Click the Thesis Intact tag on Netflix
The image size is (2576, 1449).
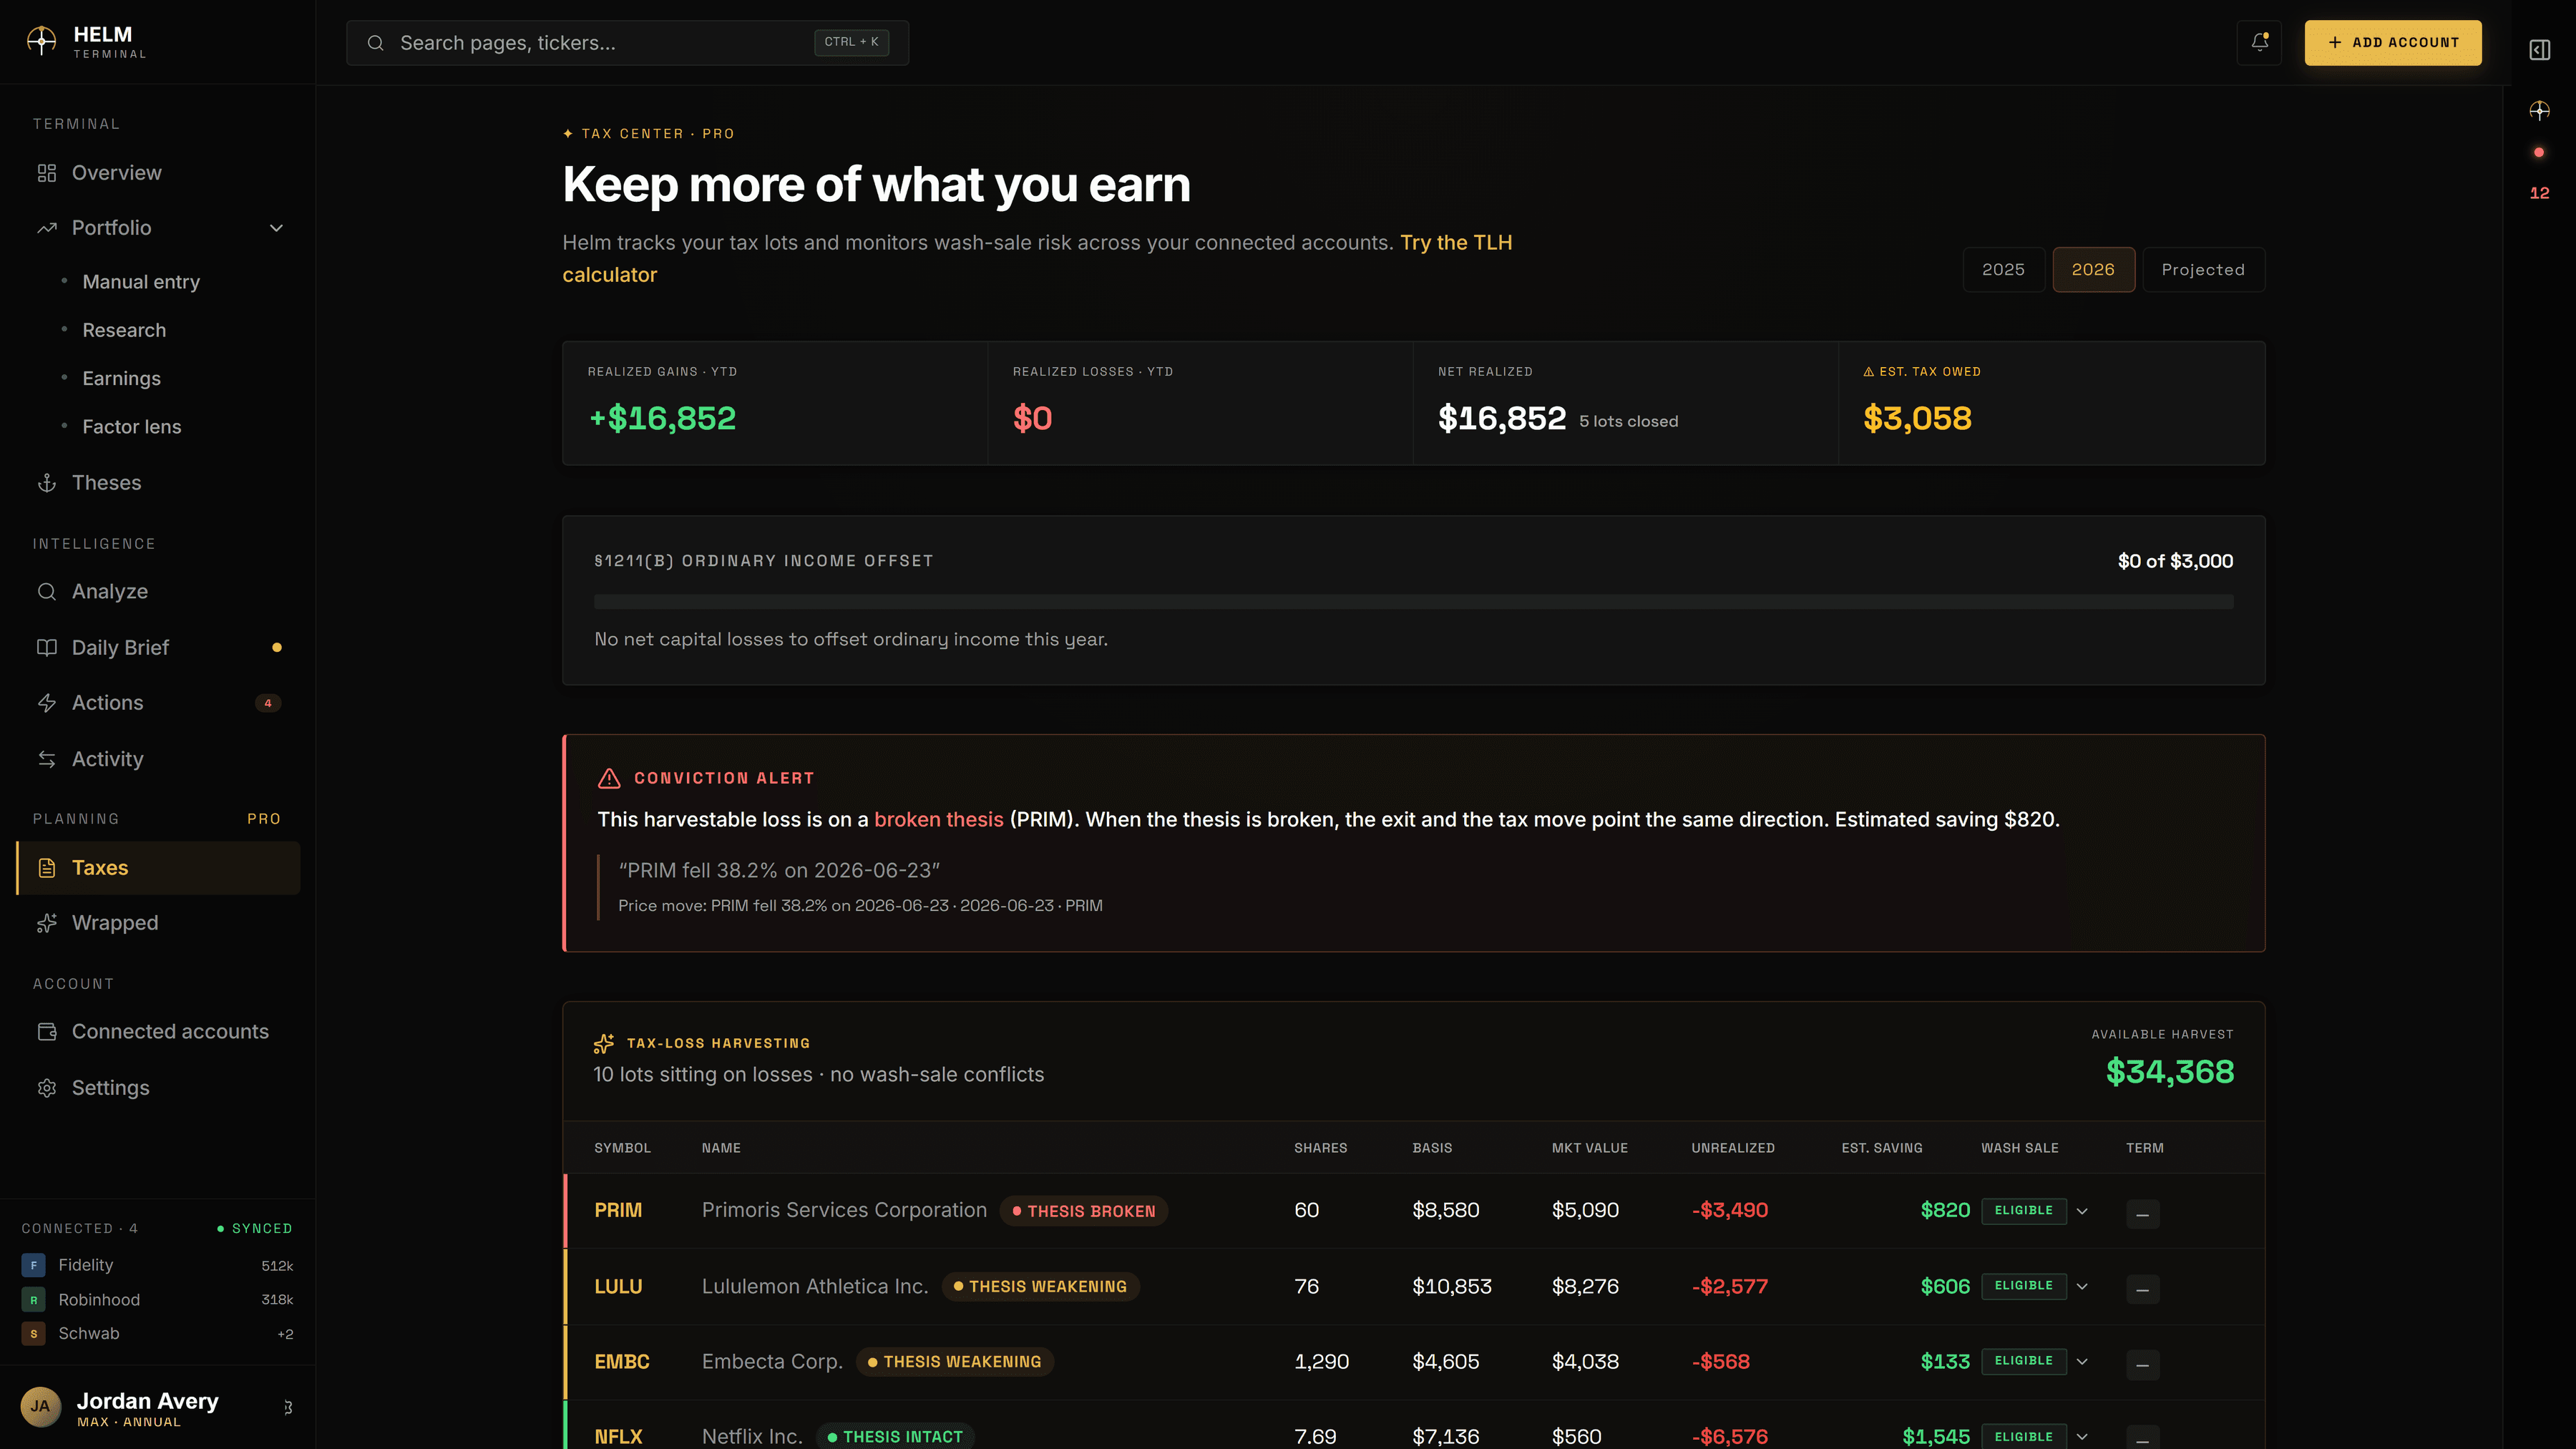pos(895,1437)
